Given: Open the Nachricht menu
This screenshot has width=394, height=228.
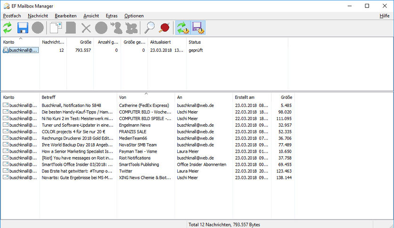Looking at the screenshot, I should click(38, 16).
